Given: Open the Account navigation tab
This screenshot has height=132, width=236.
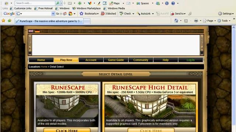Looking at the screenshot, I should pyautogui.click(x=91, y=60).
